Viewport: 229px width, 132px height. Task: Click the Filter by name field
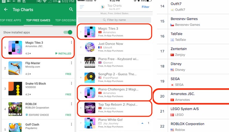(115, 20)
